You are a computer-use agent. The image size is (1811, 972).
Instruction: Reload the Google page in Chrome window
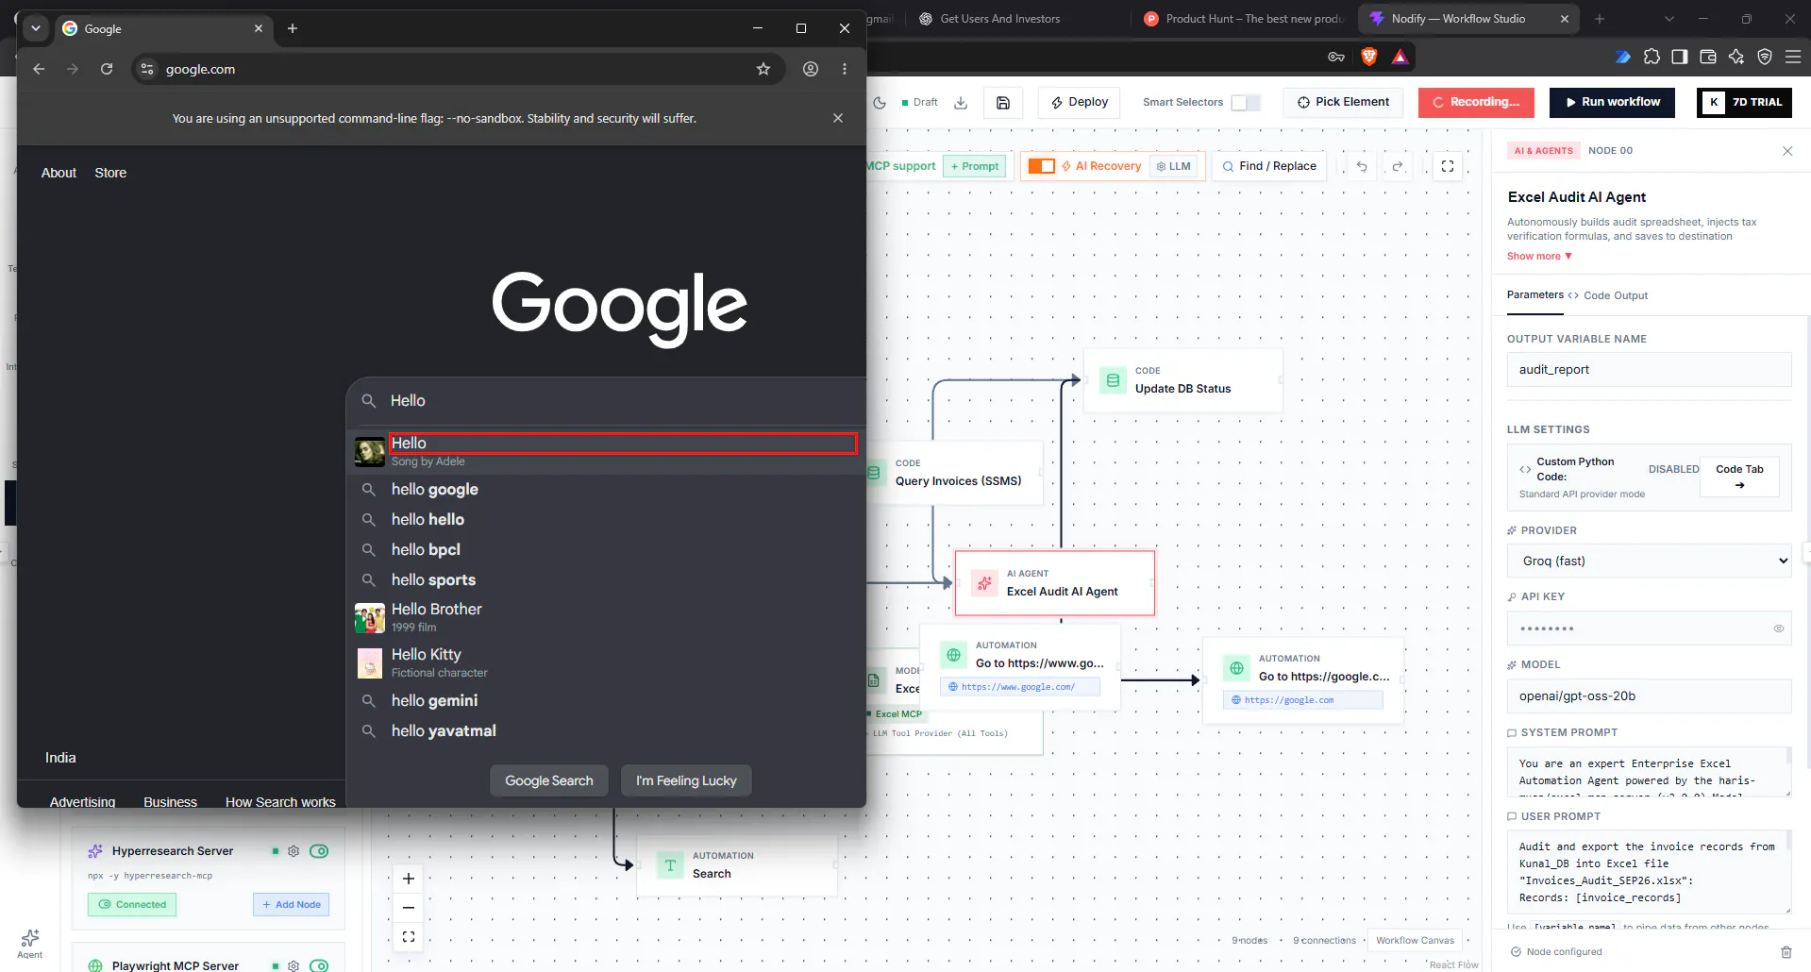point(107,69)
